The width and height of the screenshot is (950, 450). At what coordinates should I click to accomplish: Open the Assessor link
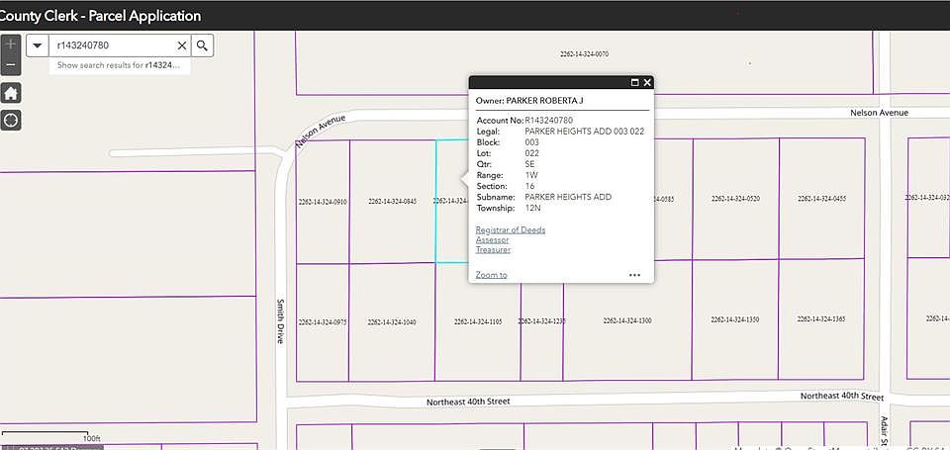pyautogui.click(x=492, y=240)
